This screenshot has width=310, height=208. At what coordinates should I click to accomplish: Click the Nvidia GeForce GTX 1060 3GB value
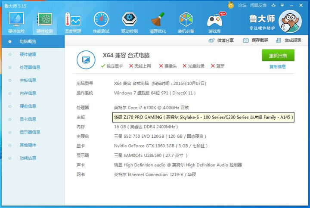(161, 146)
